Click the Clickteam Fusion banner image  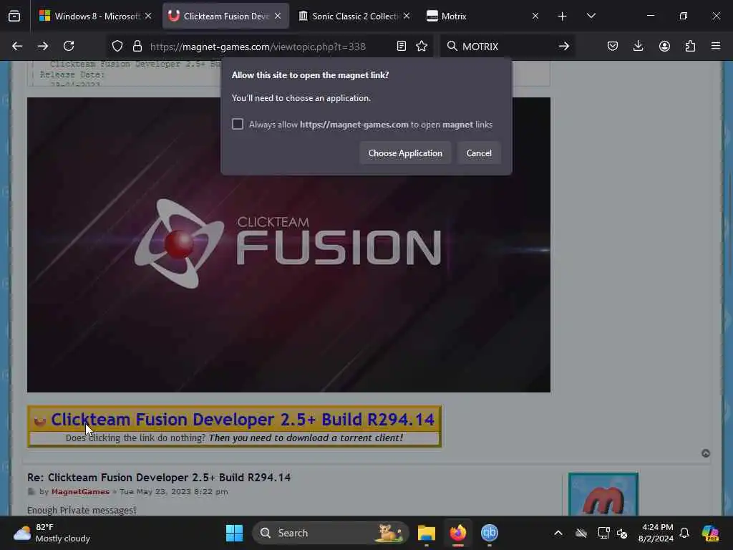(289, 245)
